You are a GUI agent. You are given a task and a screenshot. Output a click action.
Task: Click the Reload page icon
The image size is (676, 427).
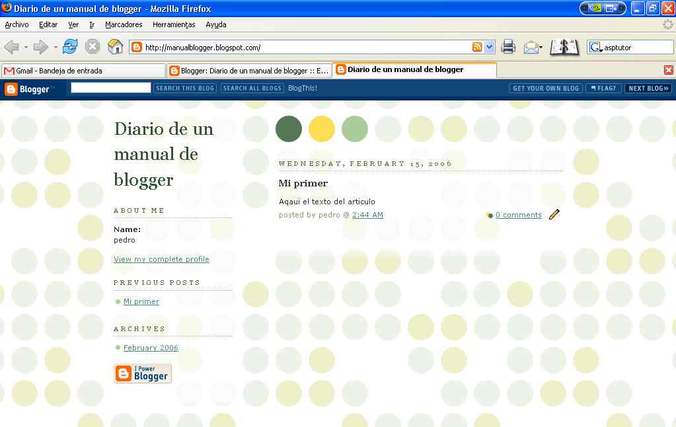point(70,47)
